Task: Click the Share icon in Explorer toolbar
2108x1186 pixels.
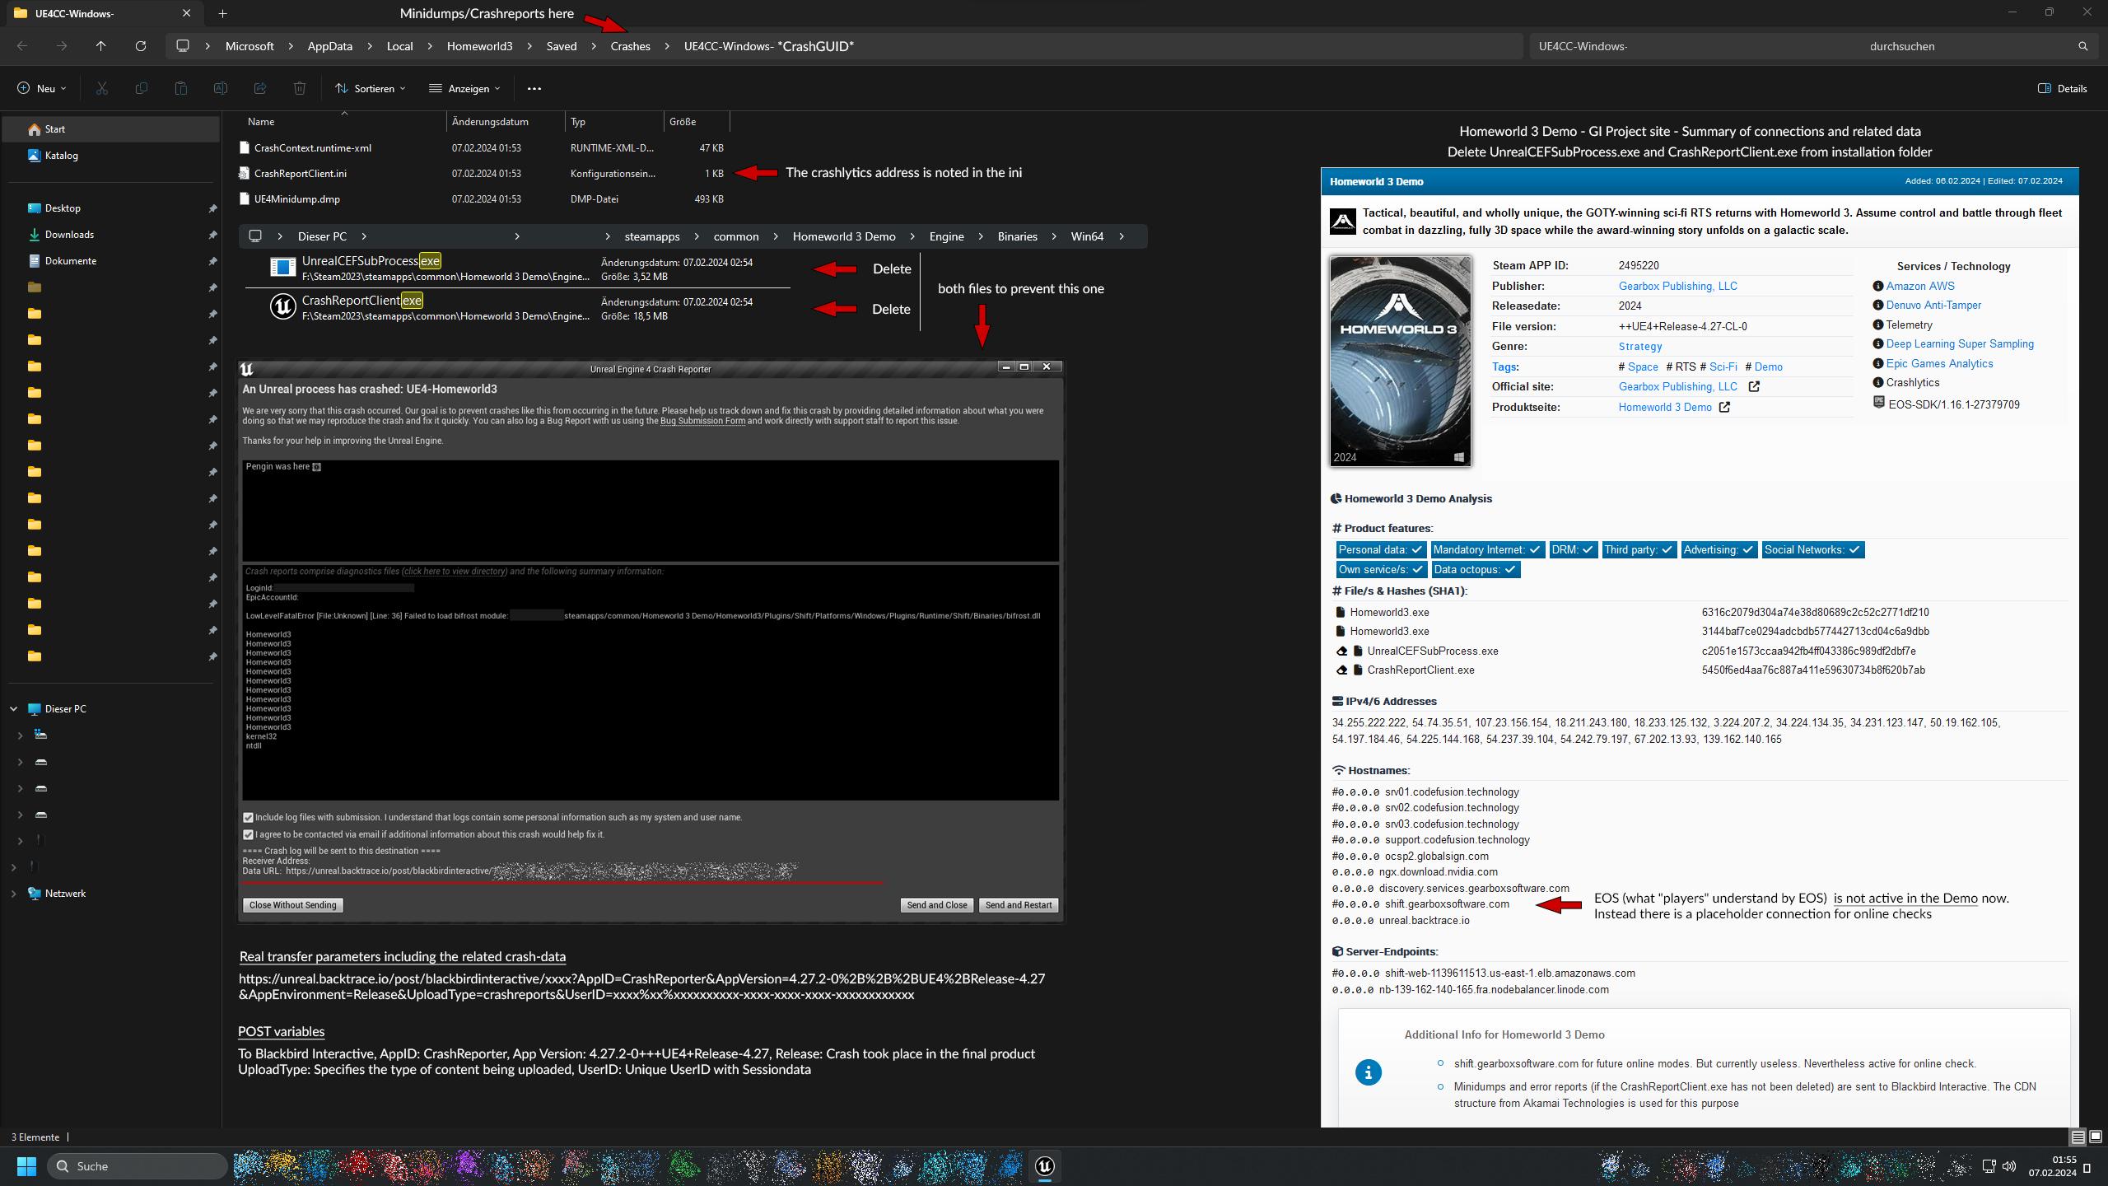Action: point(260,88)
